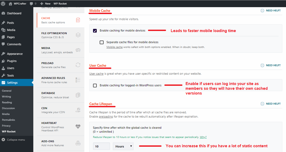Screen dimensions: 286x152
Task: Click the Users person icon
Action: click(x=3, y=68)
